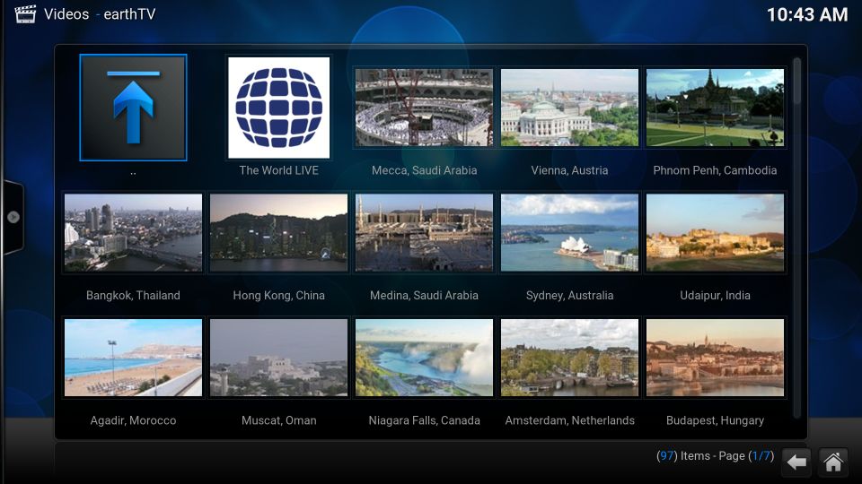Open the Hong Kong, China thumbnail
This screenshot has width=862, height=484.
click(x=278, y=233)
